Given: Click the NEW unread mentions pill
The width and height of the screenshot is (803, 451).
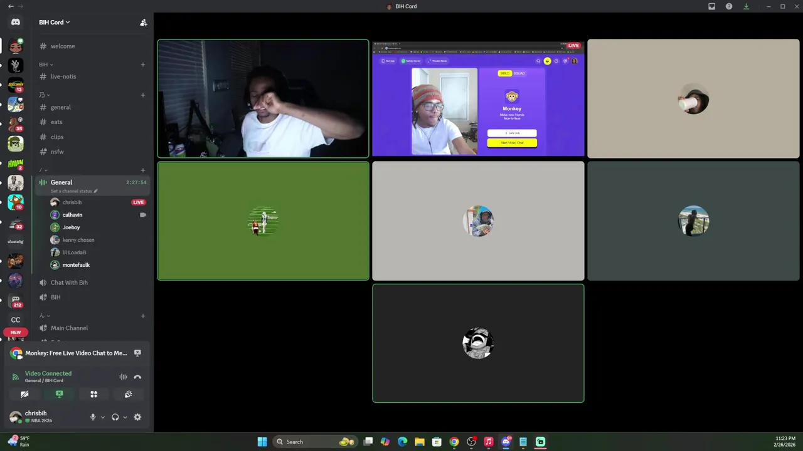Looking at the screenshot, I should click(16, 333).
